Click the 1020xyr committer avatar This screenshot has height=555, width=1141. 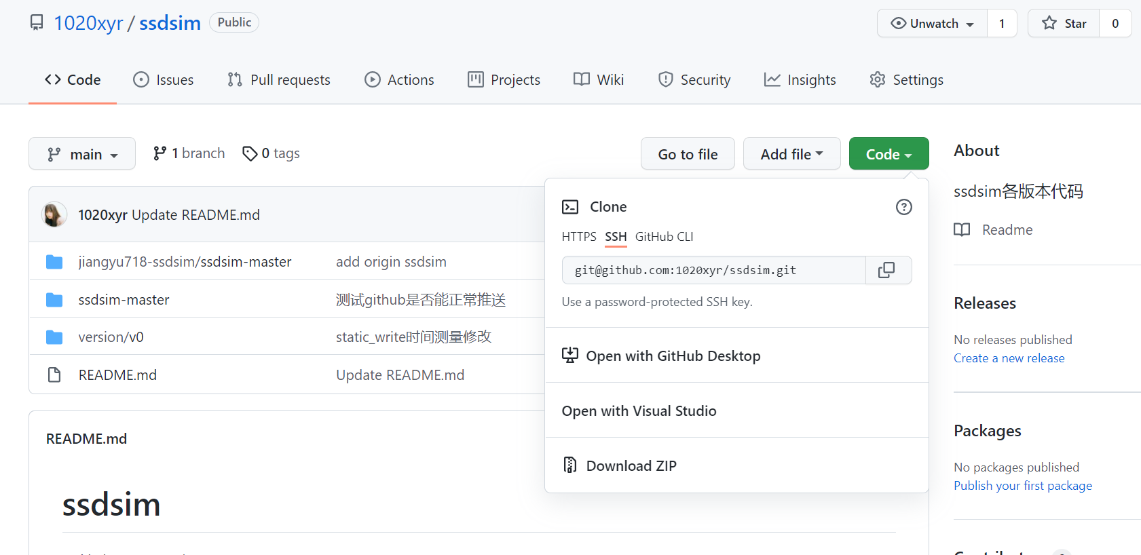click(x=54, y=214)
